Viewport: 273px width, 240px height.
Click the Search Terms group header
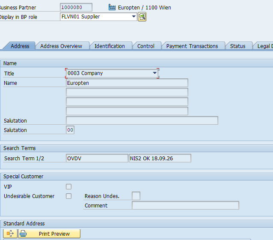point(20,148)
